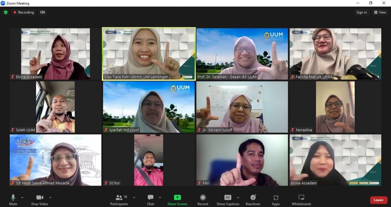This screenshot has width=391, height=207.
Task: Select Prof. Dr. Selamah's video tile
Action: point(242,54)
